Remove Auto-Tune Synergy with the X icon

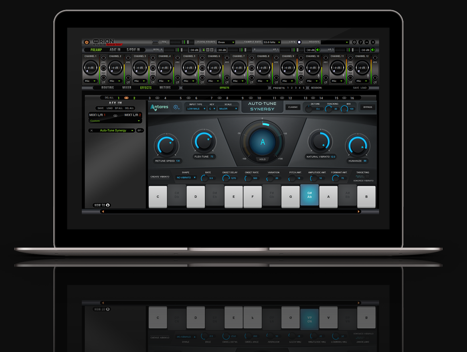(x=91, y=130)
